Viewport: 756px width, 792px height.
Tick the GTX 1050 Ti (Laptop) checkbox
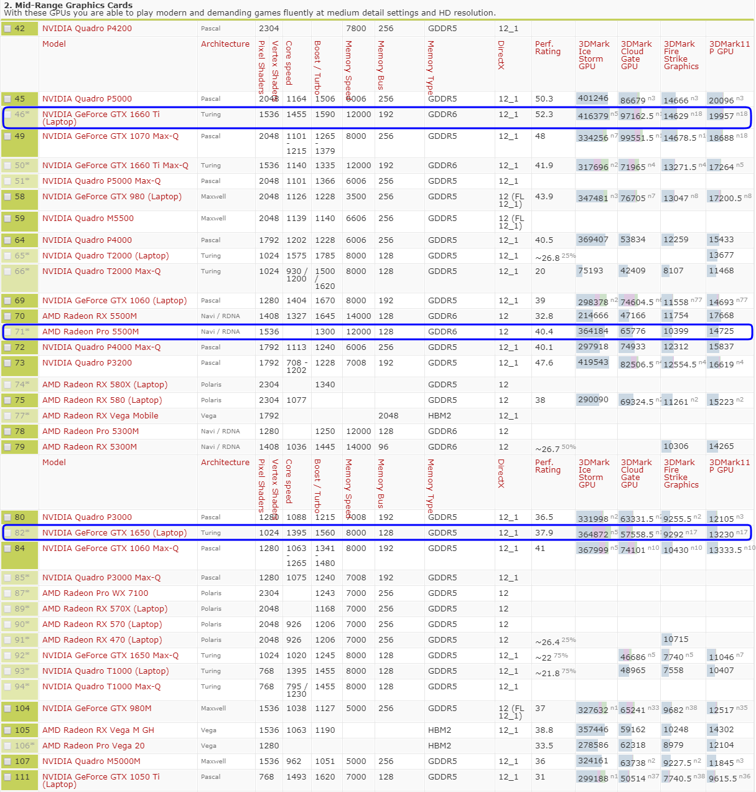(7, 777)
